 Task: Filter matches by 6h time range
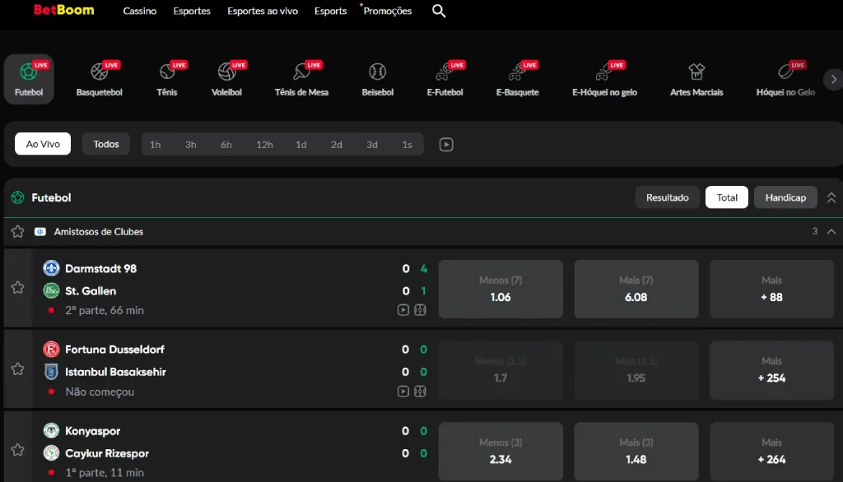[226, 145]
